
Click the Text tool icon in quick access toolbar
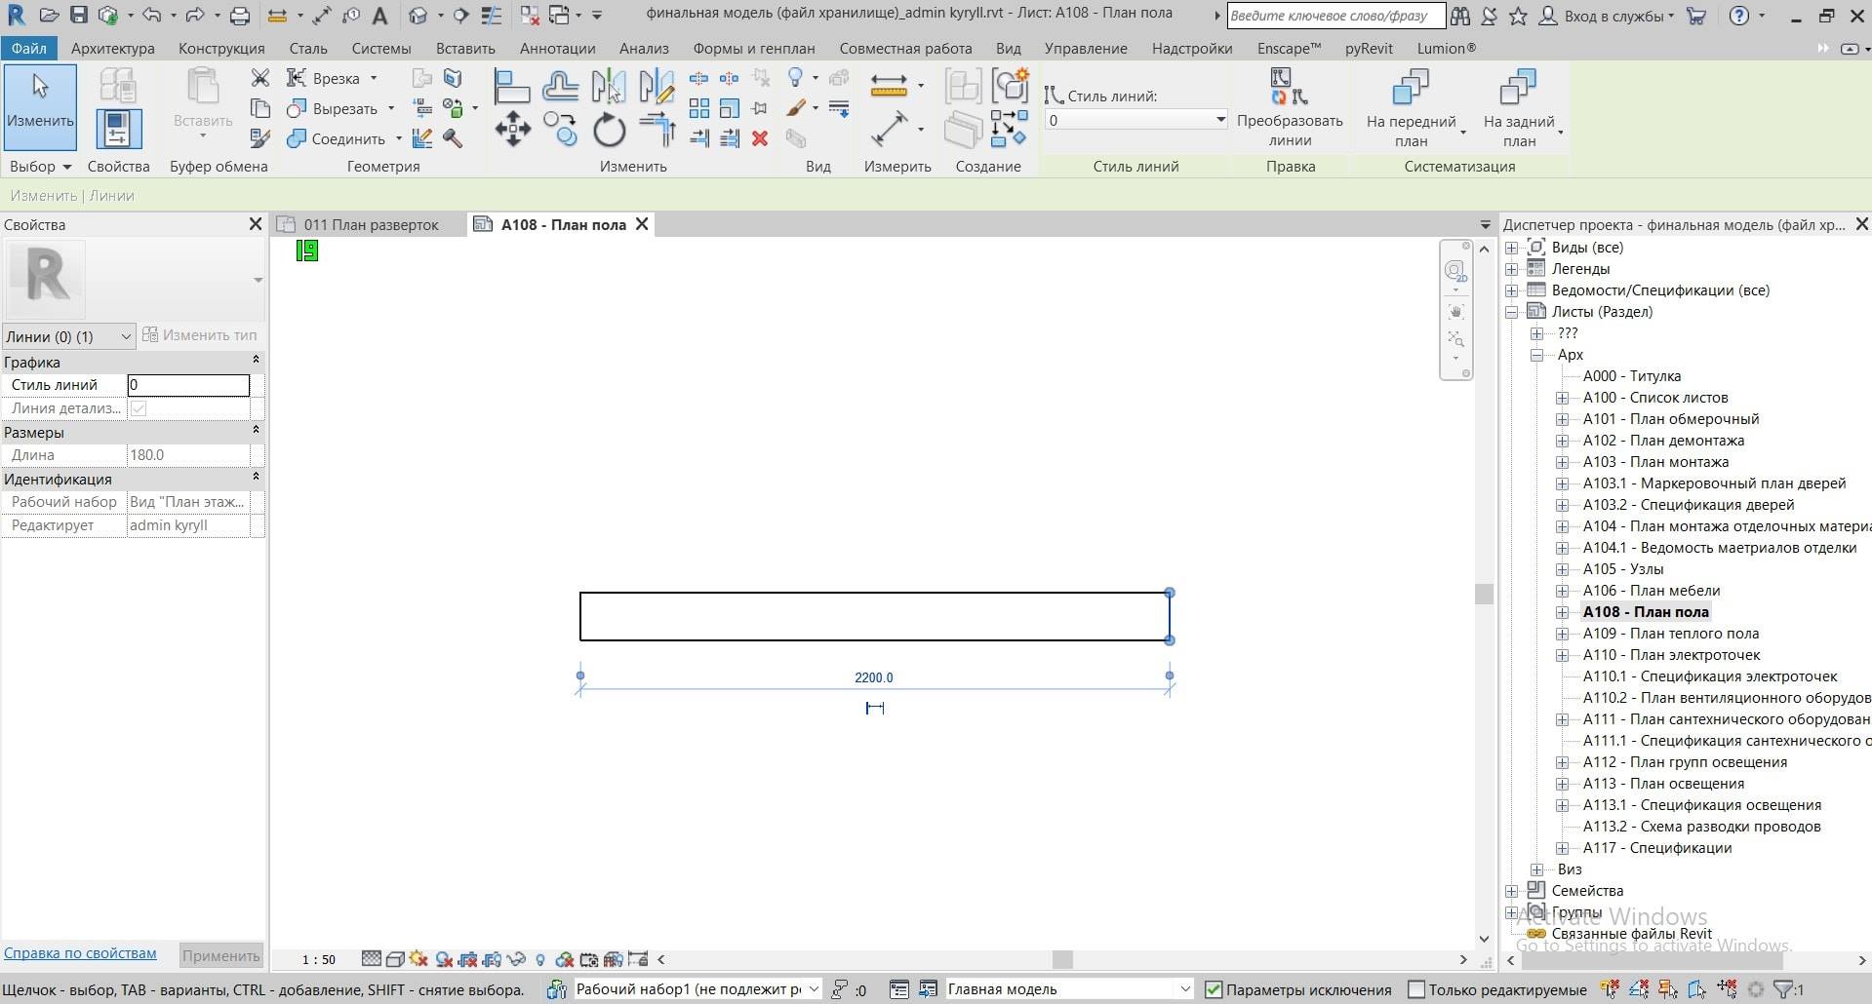[x=380, y=16]
